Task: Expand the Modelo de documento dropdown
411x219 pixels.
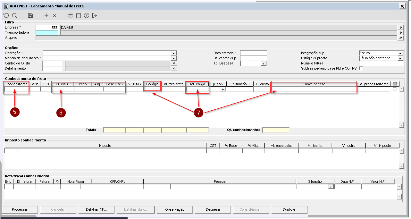Action: (174, 58)
